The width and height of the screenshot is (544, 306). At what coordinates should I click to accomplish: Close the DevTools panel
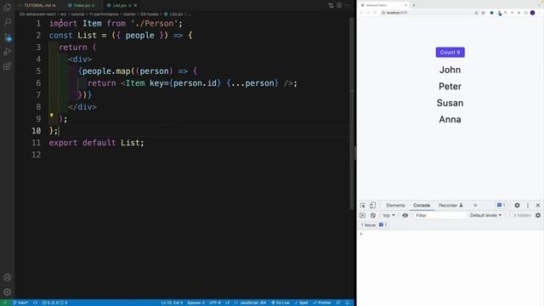pos(538,206)
